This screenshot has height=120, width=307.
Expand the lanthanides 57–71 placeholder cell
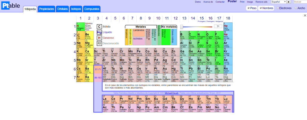pyautogui.click(x=98, y=69)
